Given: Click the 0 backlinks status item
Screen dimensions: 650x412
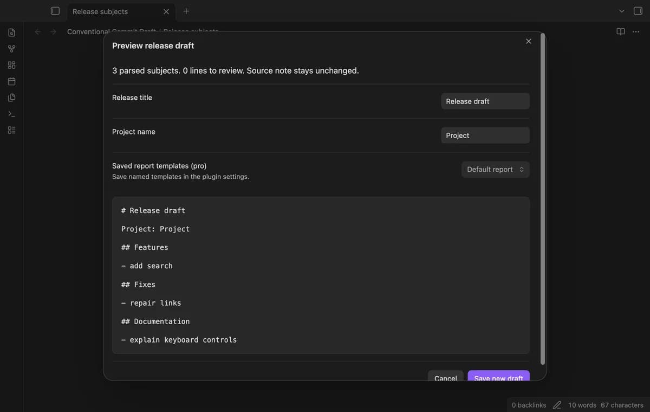Looking at the screenshot, I should [529, 405].
